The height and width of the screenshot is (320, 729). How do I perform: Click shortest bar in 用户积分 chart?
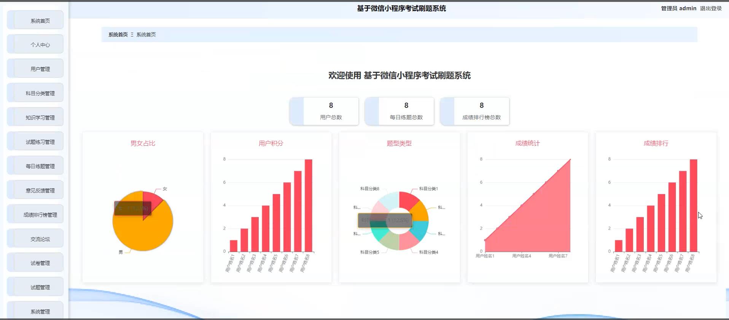(x=234, y=246)
